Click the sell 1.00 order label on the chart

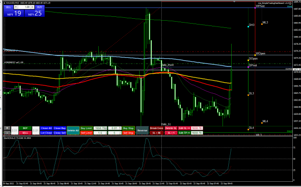tap(13, 62)
